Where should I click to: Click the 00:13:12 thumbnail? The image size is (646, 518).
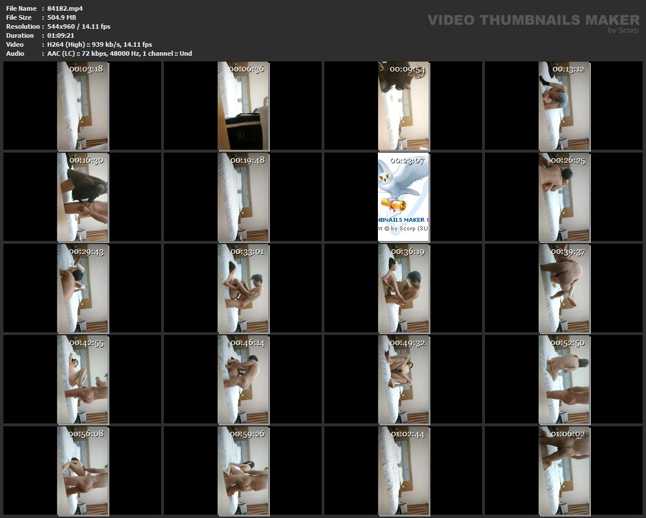click(564, 106)
